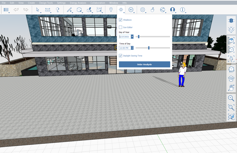237x153 pixels.
Task: Click the Undo arrow icon
Action: coord(16,10)
